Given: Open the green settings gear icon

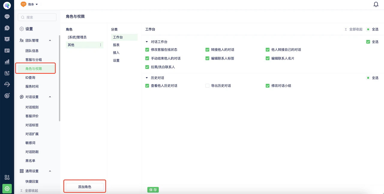Looking at the screenshot, I should pyautogui.click(x=7, y=189).
